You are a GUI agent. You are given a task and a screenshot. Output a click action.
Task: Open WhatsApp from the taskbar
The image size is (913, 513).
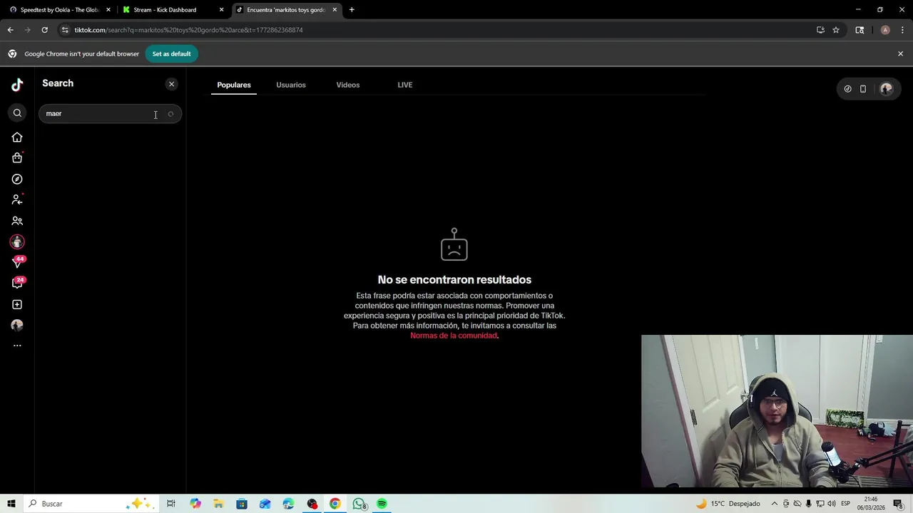[x=359, y=504]
